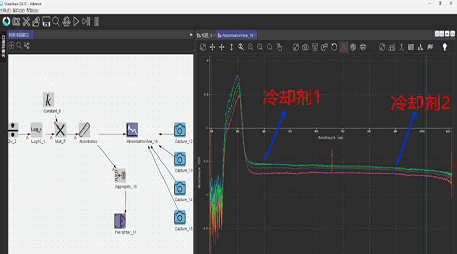457x254 pixels.
Task: Open the EZ quick view launcher icon
Action: point(16,21)
